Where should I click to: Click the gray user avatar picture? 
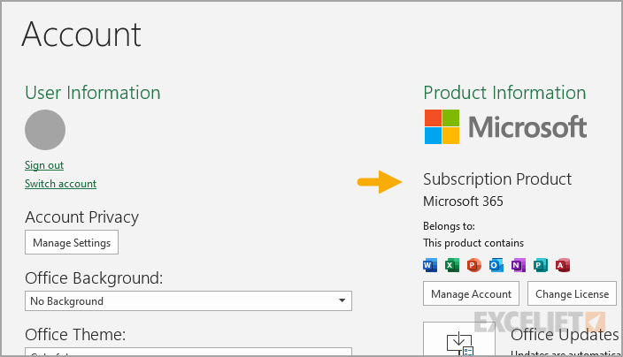tap(45, 130)
